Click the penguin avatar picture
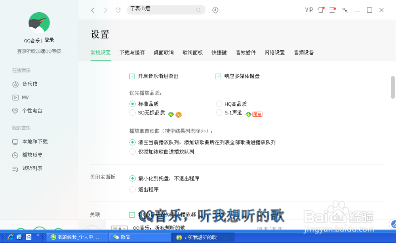 [x=39, y=23]
